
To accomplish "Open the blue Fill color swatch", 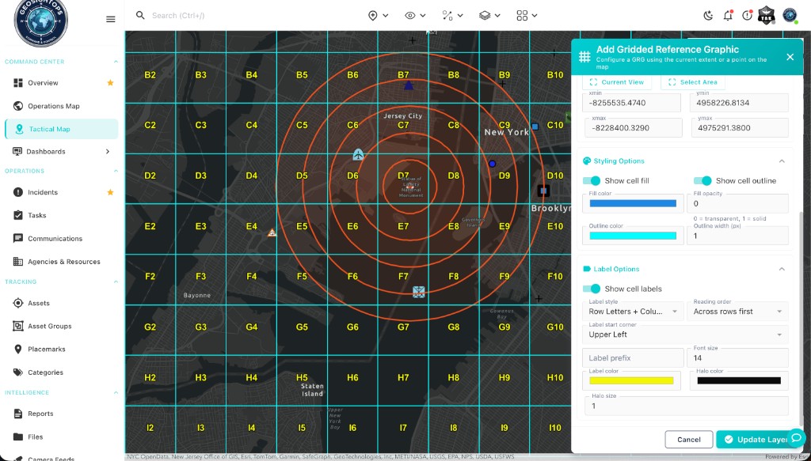I will [x=633, y=203].
